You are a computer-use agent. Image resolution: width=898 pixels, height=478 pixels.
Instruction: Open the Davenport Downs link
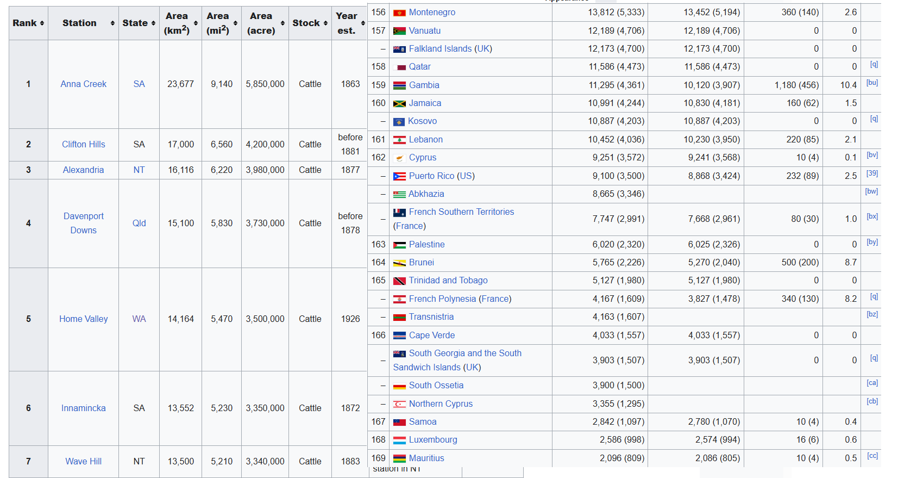83,223
